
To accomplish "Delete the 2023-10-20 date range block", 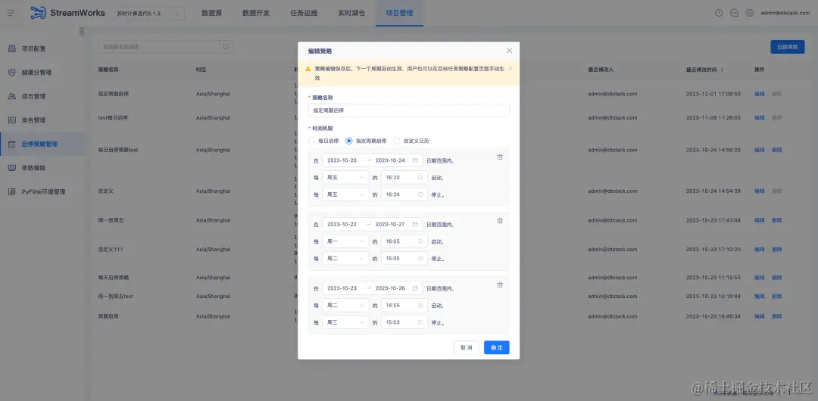I will (500, 157).
